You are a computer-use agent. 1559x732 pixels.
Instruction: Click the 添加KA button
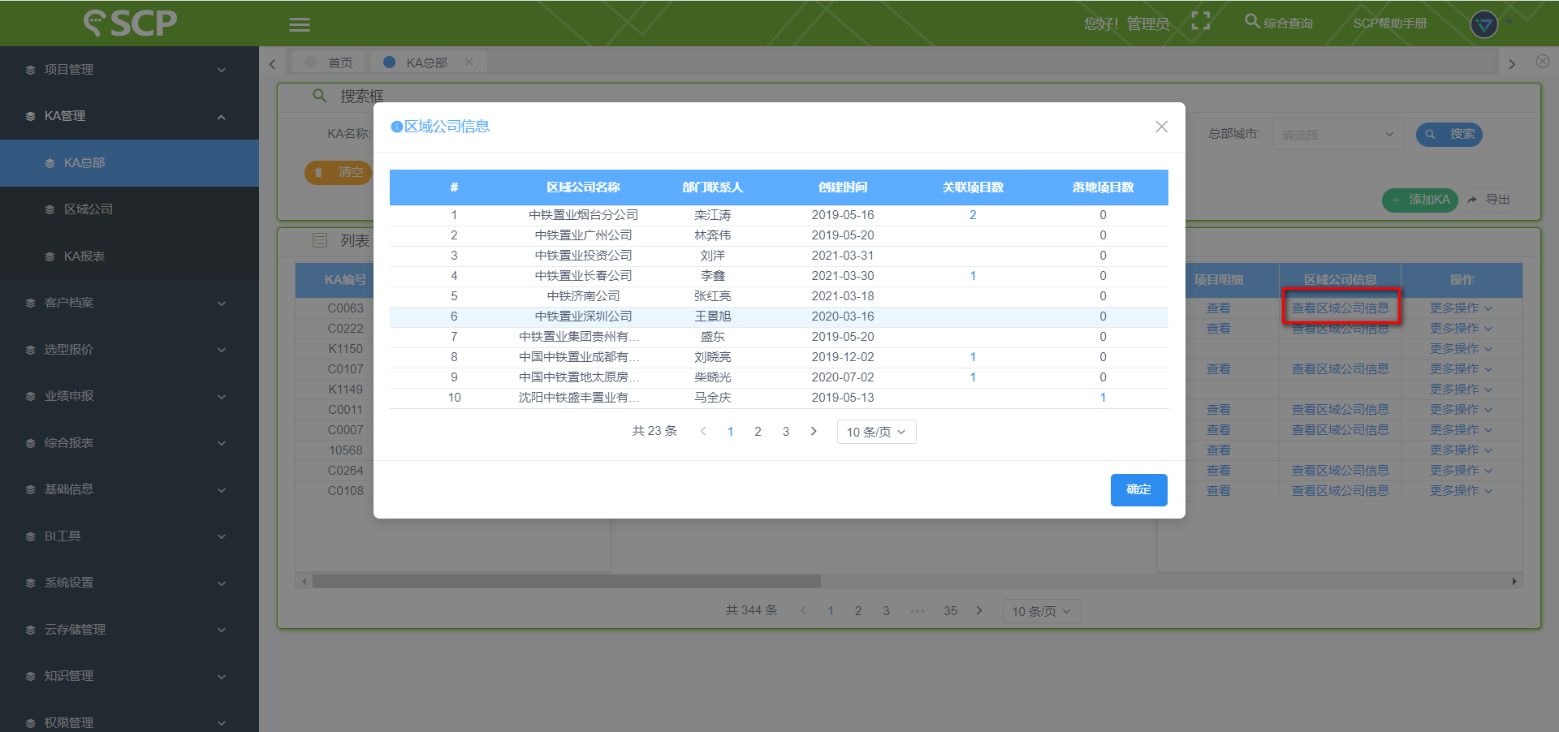pos(1420,200)
